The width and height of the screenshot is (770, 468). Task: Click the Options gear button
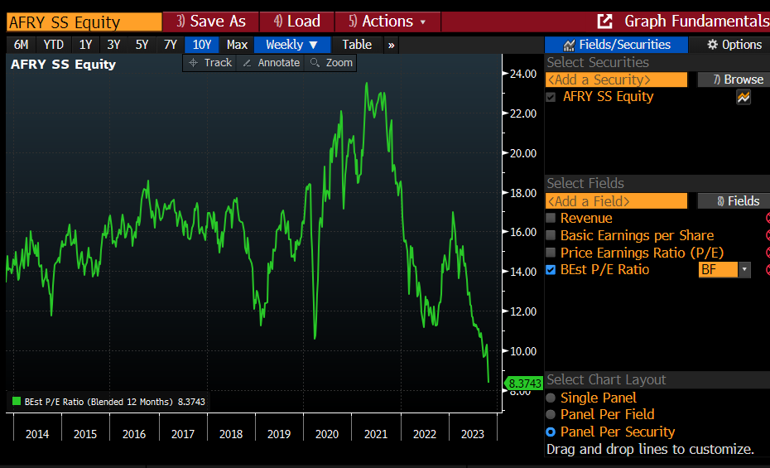(734, 45)
